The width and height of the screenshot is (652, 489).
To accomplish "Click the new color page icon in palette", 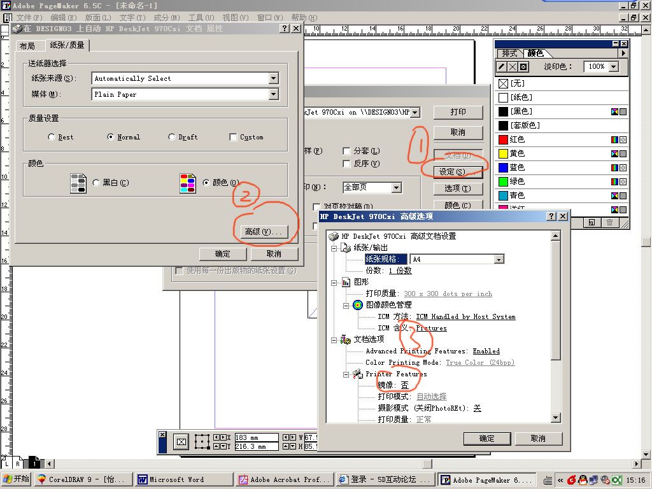I will tap(592, 222).
